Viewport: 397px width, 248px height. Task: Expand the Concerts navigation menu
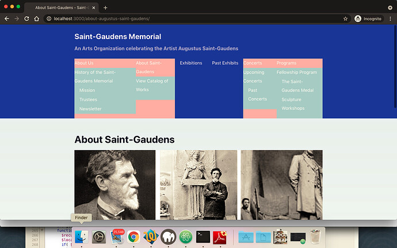[253, 63]
